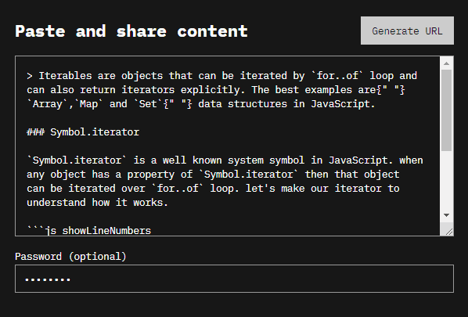The image size is (468, 317).
Task: Click the '>' blockquote marker starting the text
Action: click(x=30, y=76)
